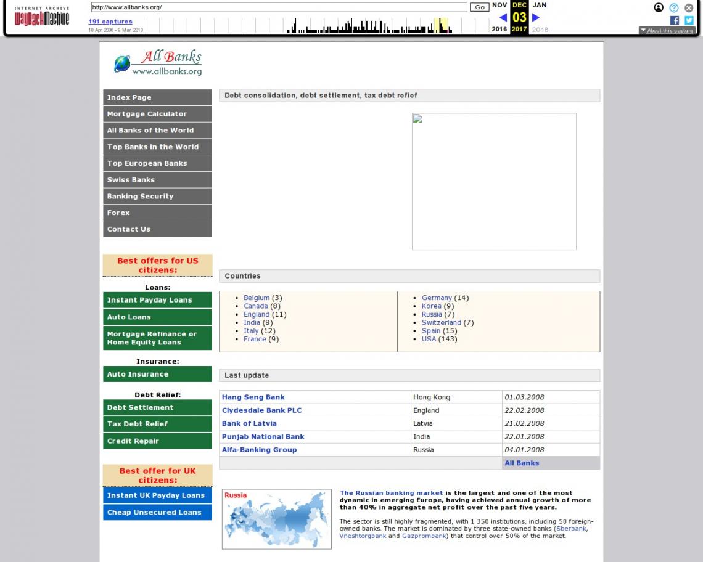Click Cheap Unsecured Loans button

coord(157,512)
